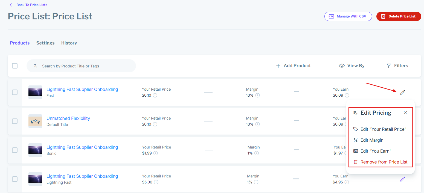Expand the Filters panel
Image resolution: width=424 pixels, height=193 pixels.
tap(397, 66)
